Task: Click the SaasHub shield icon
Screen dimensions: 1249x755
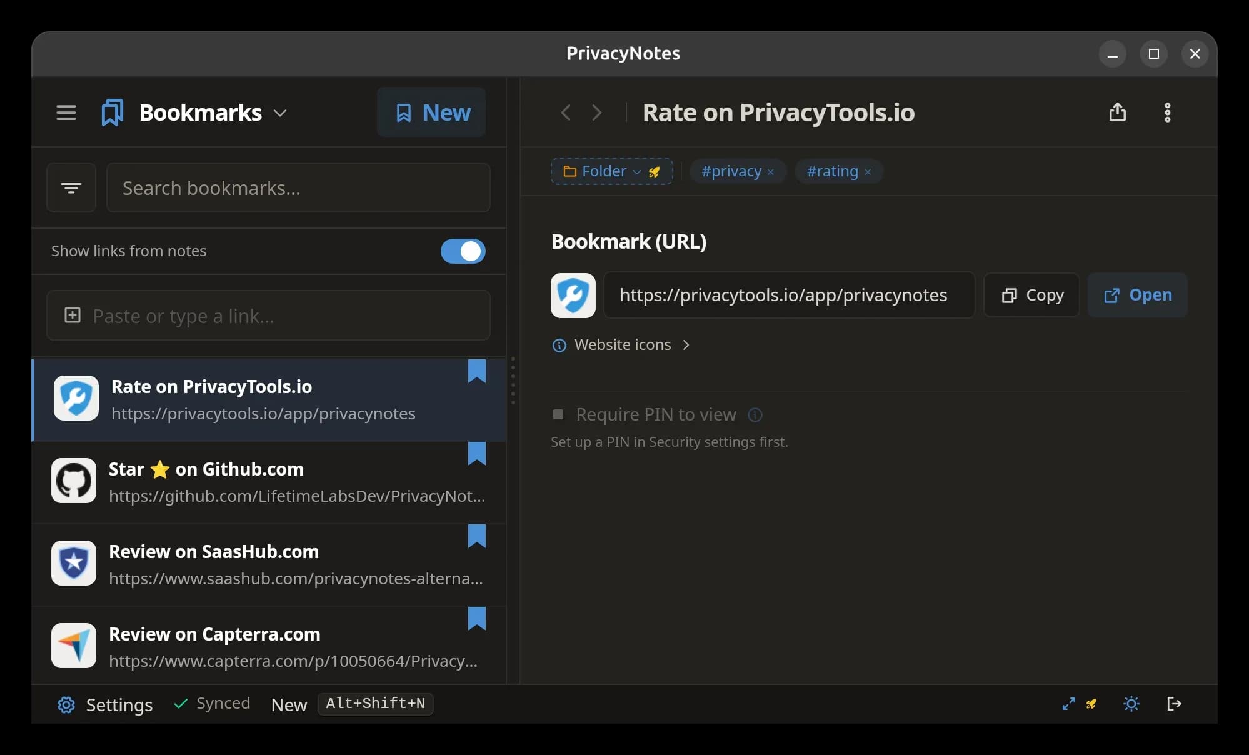Action: point(74,563)
